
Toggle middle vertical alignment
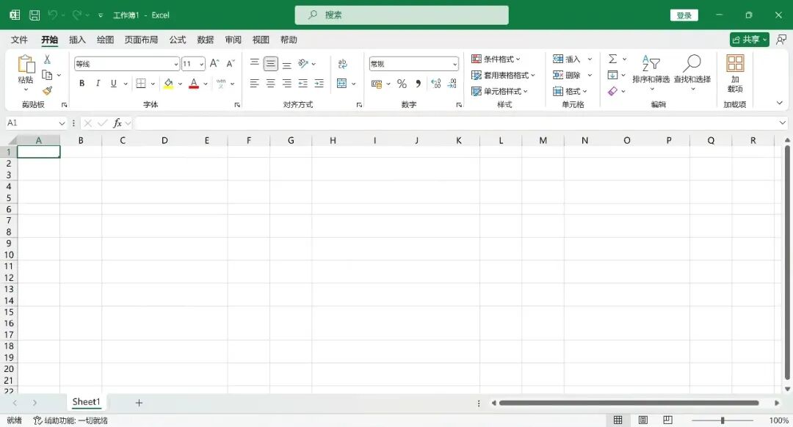(270, 64)
